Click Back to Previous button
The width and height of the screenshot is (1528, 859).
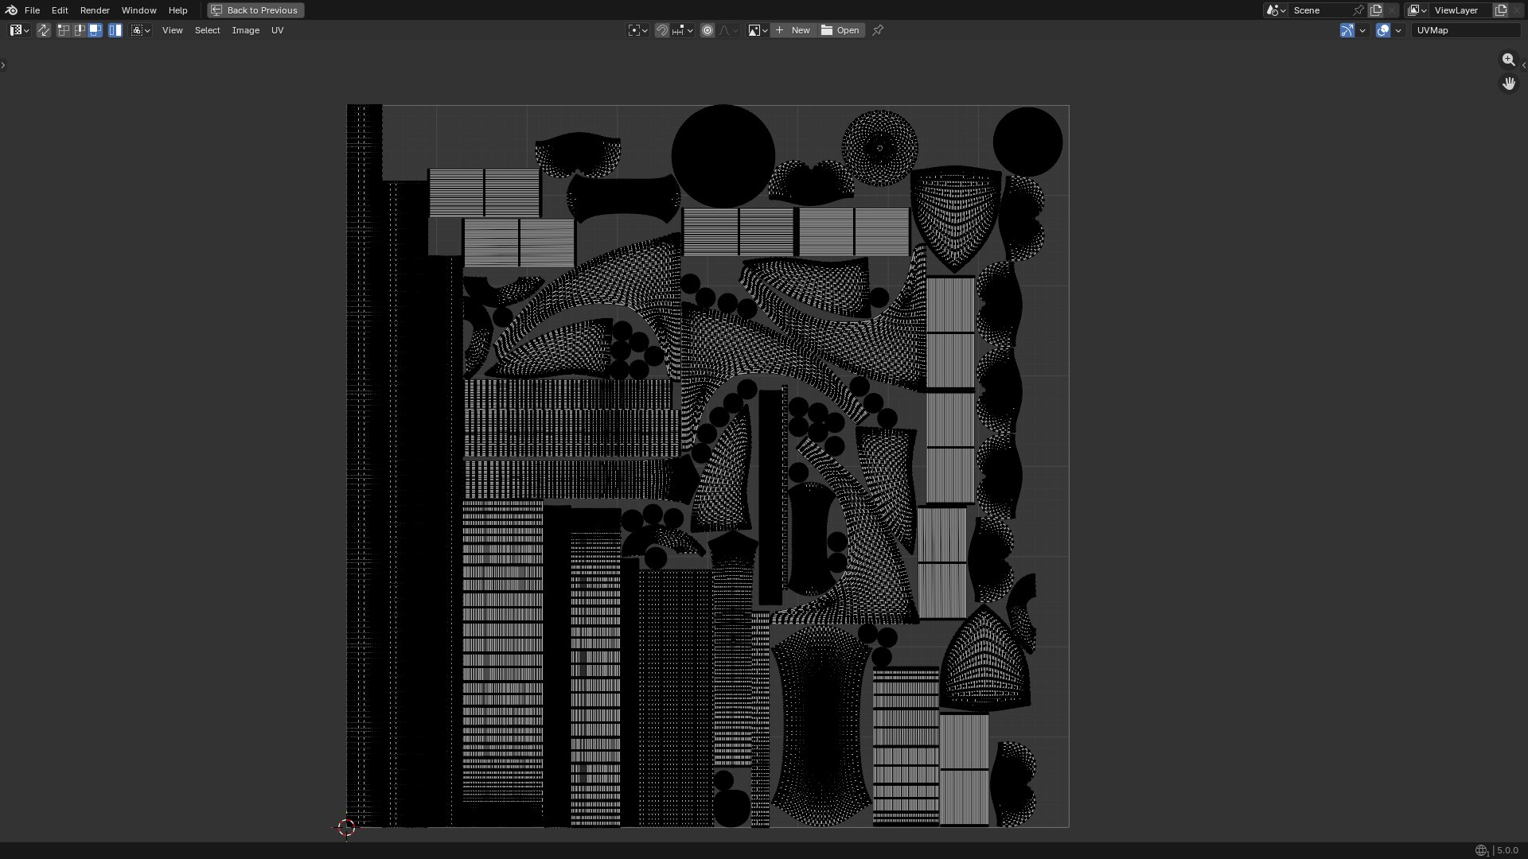click(255, 10)
